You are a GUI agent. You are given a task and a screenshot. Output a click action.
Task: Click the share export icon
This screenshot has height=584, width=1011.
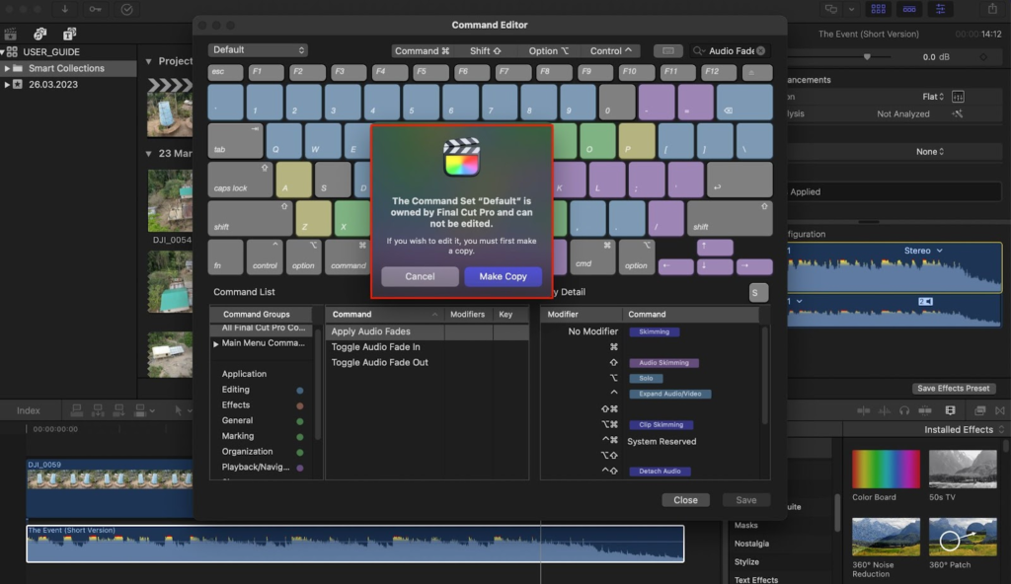coord(992,9)
